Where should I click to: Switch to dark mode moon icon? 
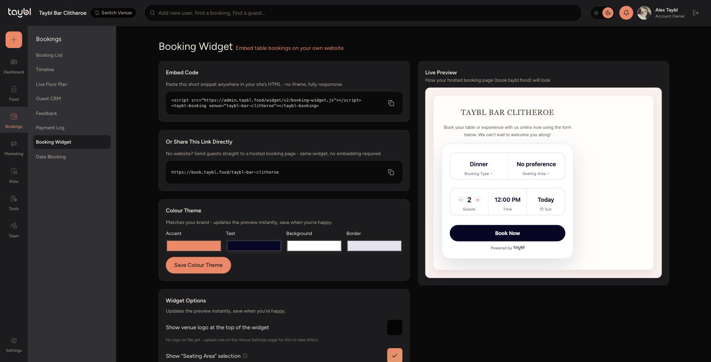pyautogui.click(x=608, y=13)
